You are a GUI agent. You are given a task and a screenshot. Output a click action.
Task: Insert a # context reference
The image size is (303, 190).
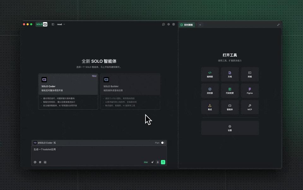click(x=40, y=162)
